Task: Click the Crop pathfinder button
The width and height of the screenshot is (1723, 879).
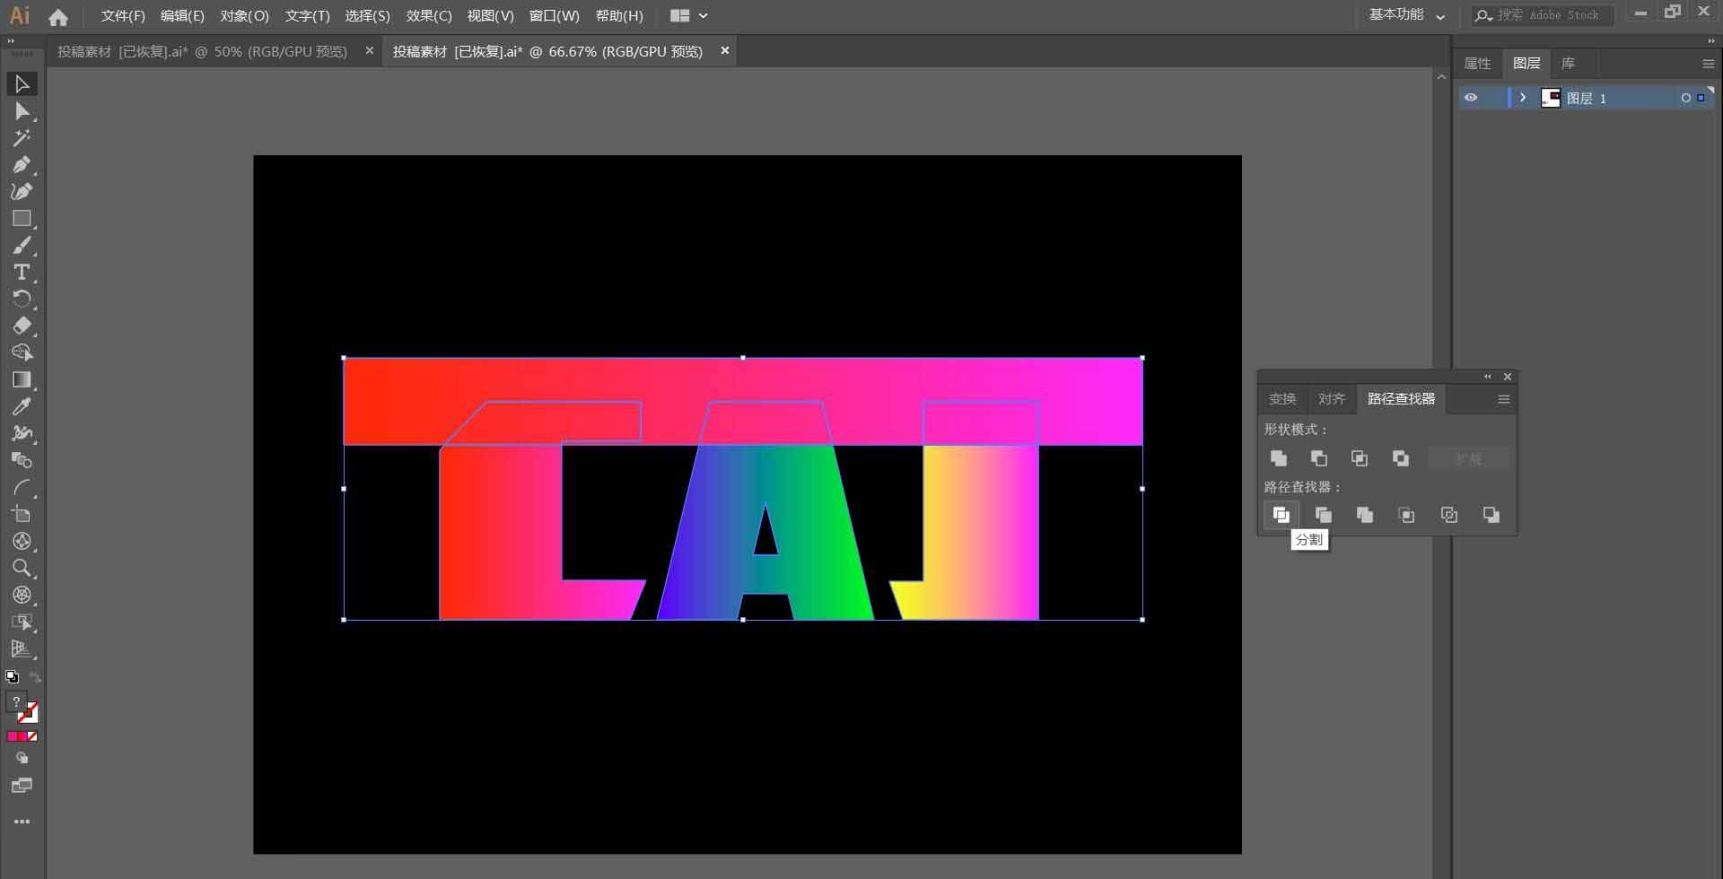Action: click(x=1406, y=515)
